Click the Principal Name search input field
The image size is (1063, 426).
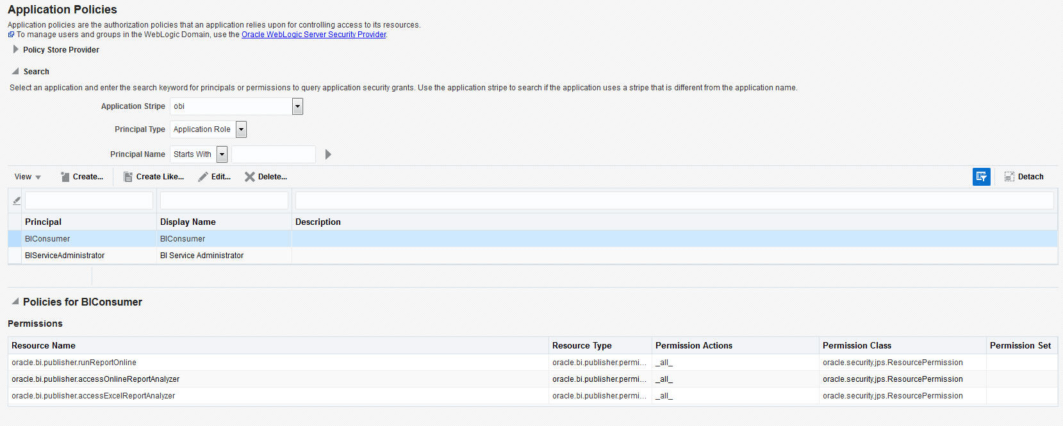click(x=274, y=154)
